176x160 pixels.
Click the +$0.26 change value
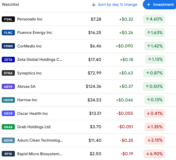click(x=126, y=33)
